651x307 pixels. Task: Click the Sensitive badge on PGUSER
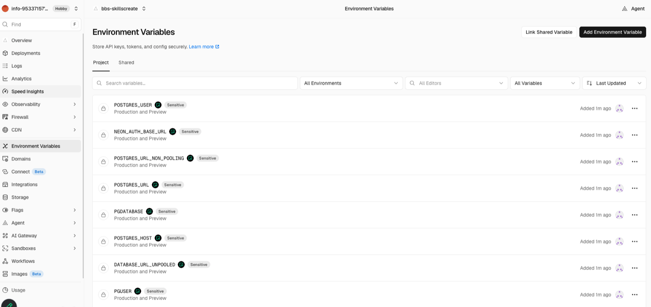tap(155, 291)
